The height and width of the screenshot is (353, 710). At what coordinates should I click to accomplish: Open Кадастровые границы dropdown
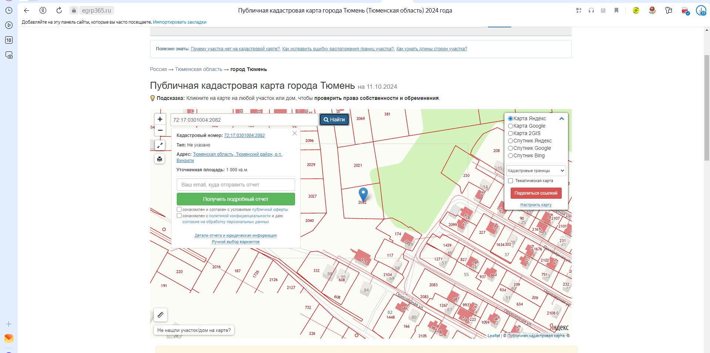536,171
